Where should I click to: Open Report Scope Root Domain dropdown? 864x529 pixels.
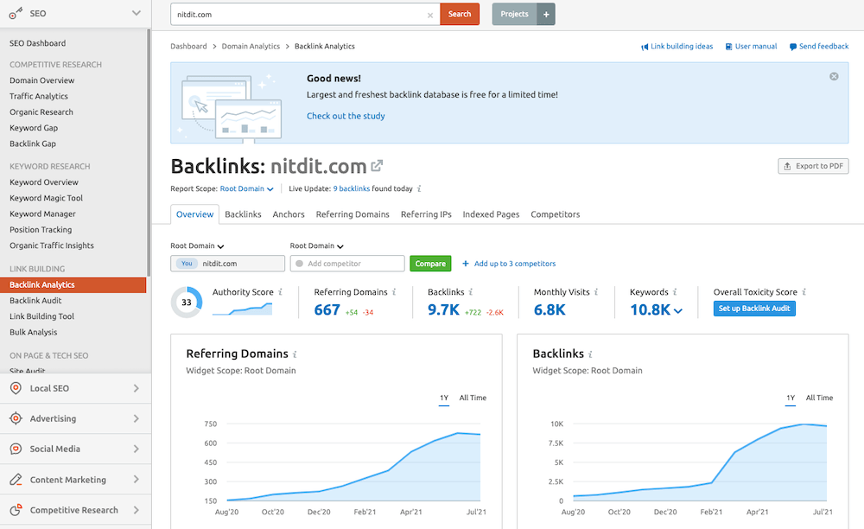[x=247, y=188]
